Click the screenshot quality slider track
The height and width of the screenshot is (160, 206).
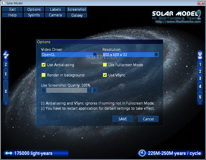[66, 90]
